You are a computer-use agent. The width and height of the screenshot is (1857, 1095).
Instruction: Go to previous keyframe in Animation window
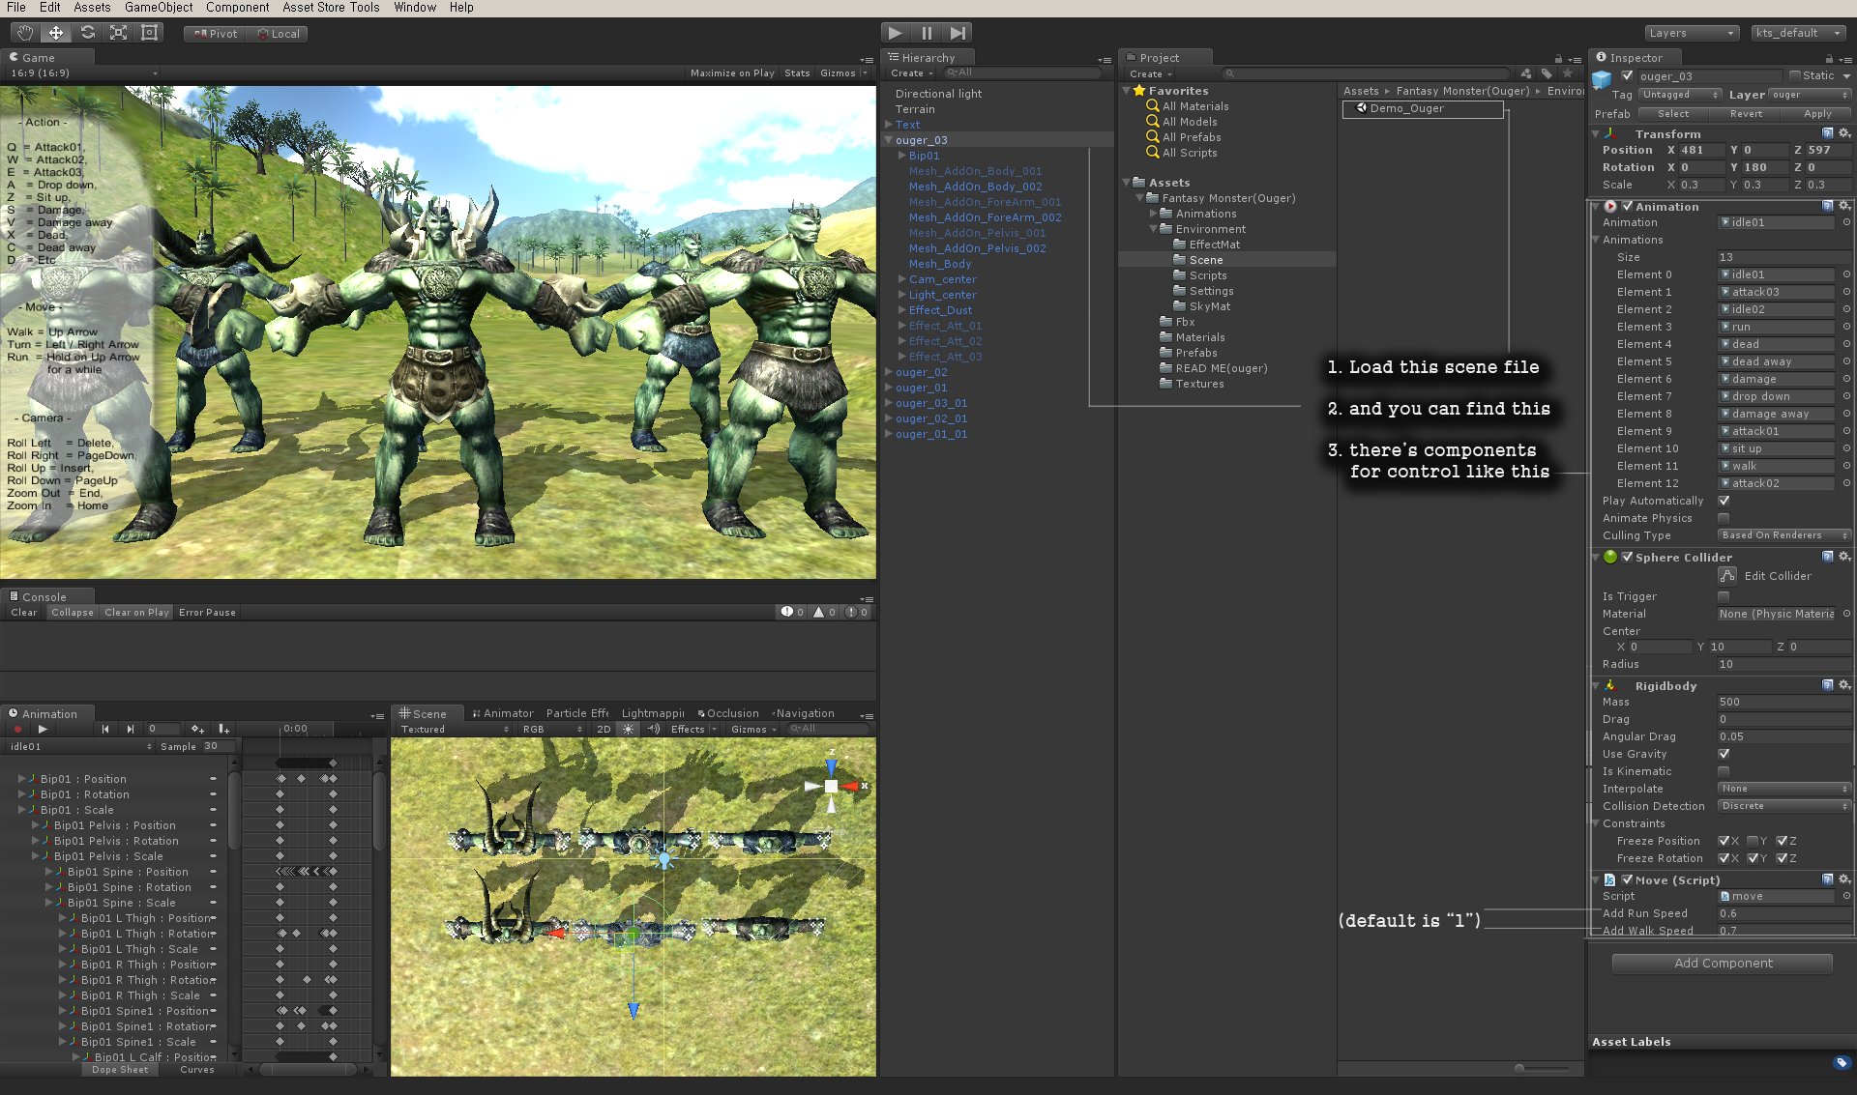coord(105,730)
